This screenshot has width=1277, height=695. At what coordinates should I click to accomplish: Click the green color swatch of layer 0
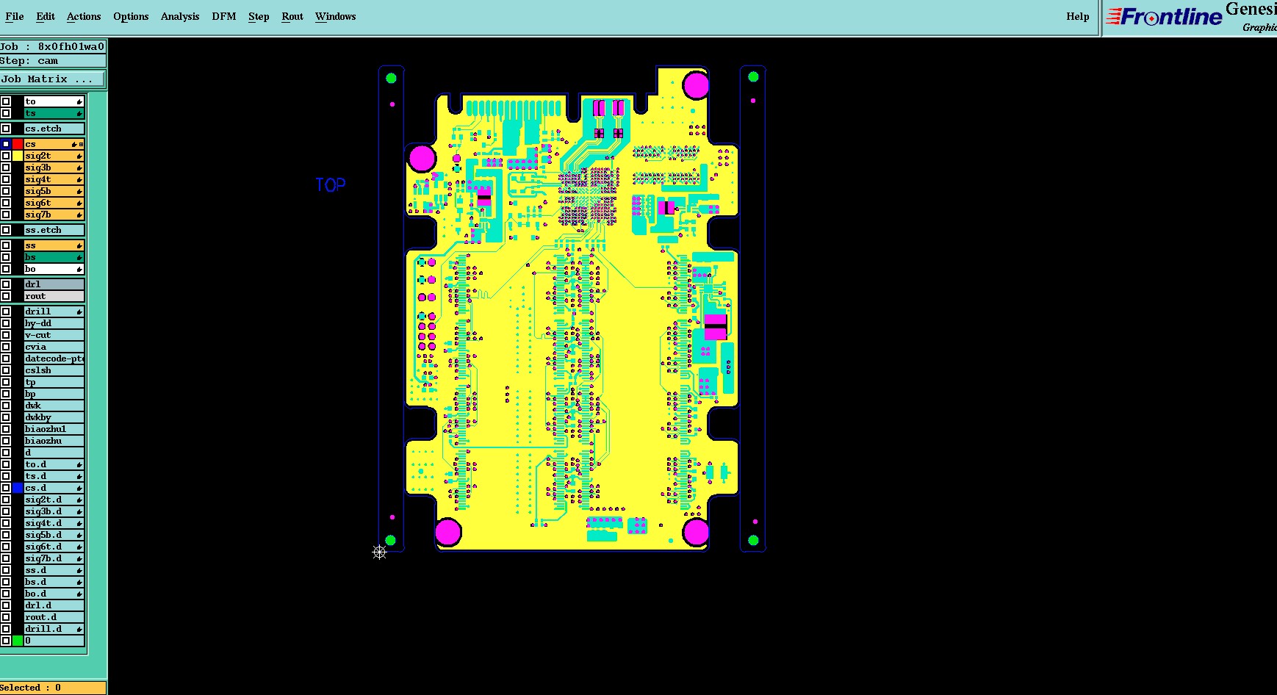point(18,641)
